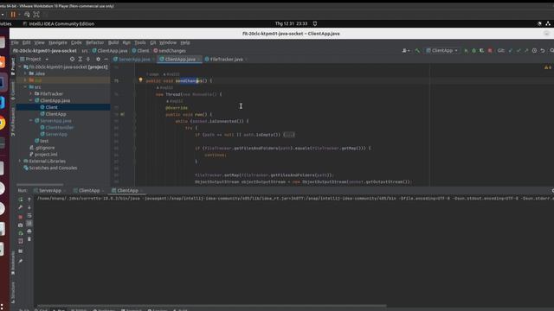The image size is (554, 311).
Task: Open the Build menu
Action: pos(113,42)
